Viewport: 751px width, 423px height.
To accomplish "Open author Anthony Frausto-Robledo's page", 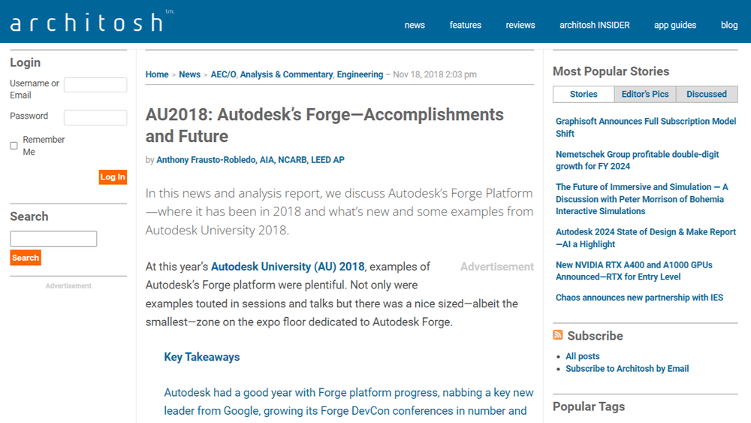I will (x=251, y=159).
